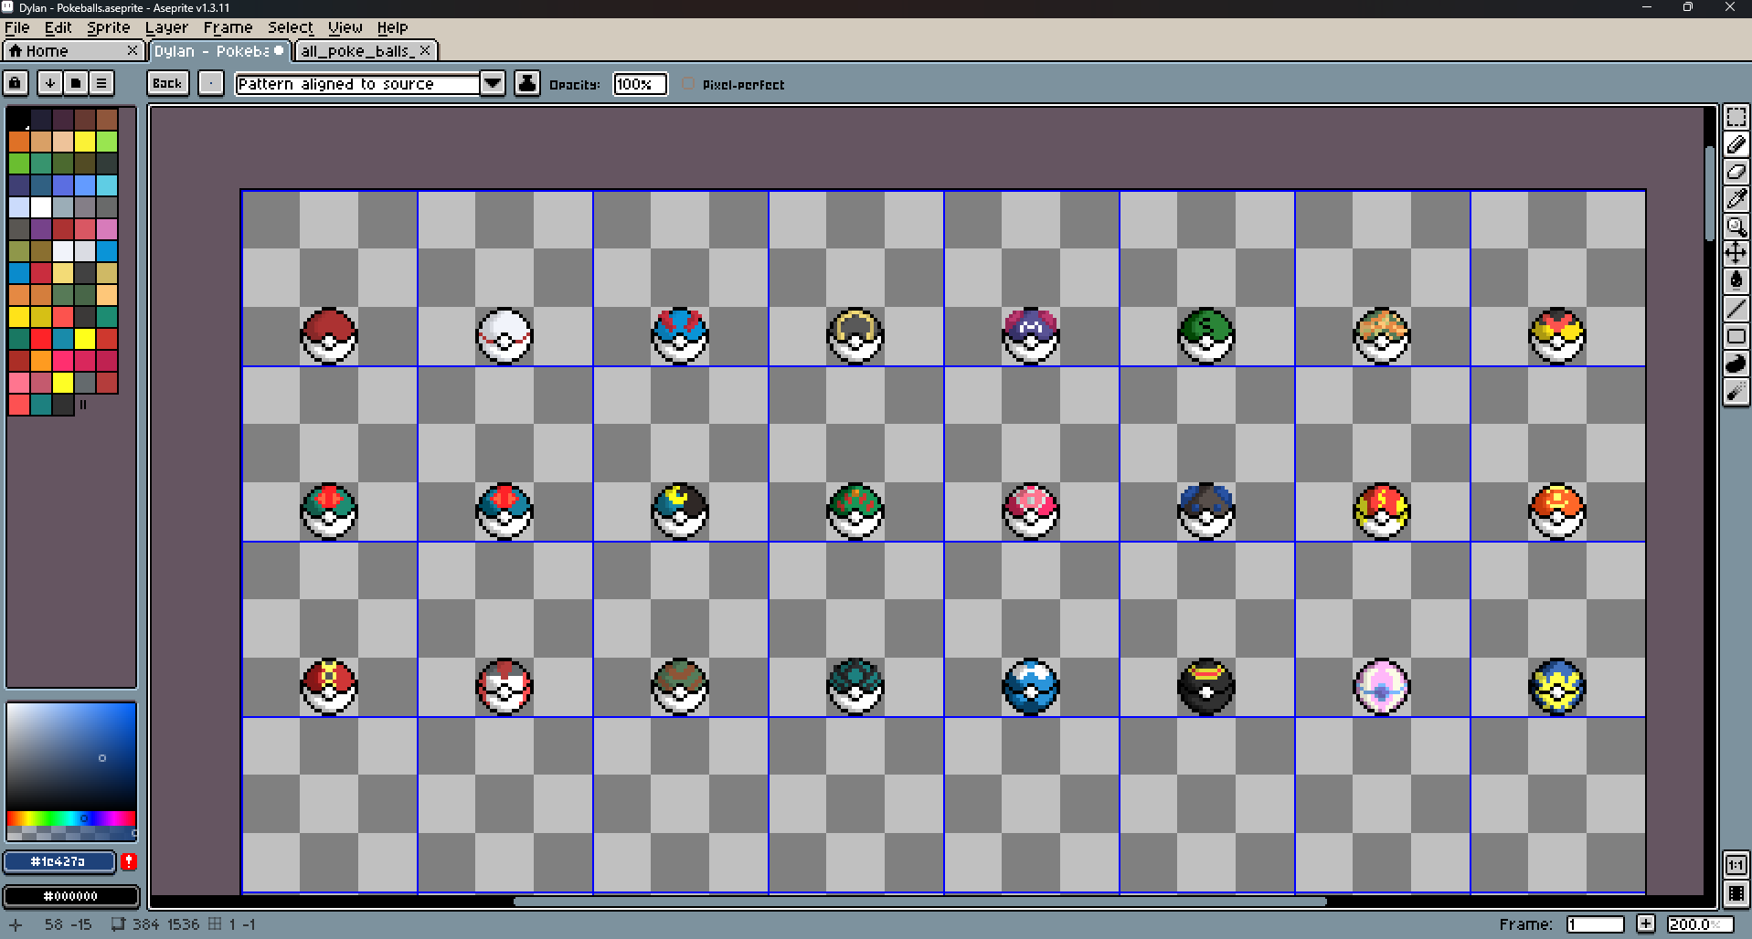
Task: Click the blue Dive Ball sprite
Action: [1031, 686]
